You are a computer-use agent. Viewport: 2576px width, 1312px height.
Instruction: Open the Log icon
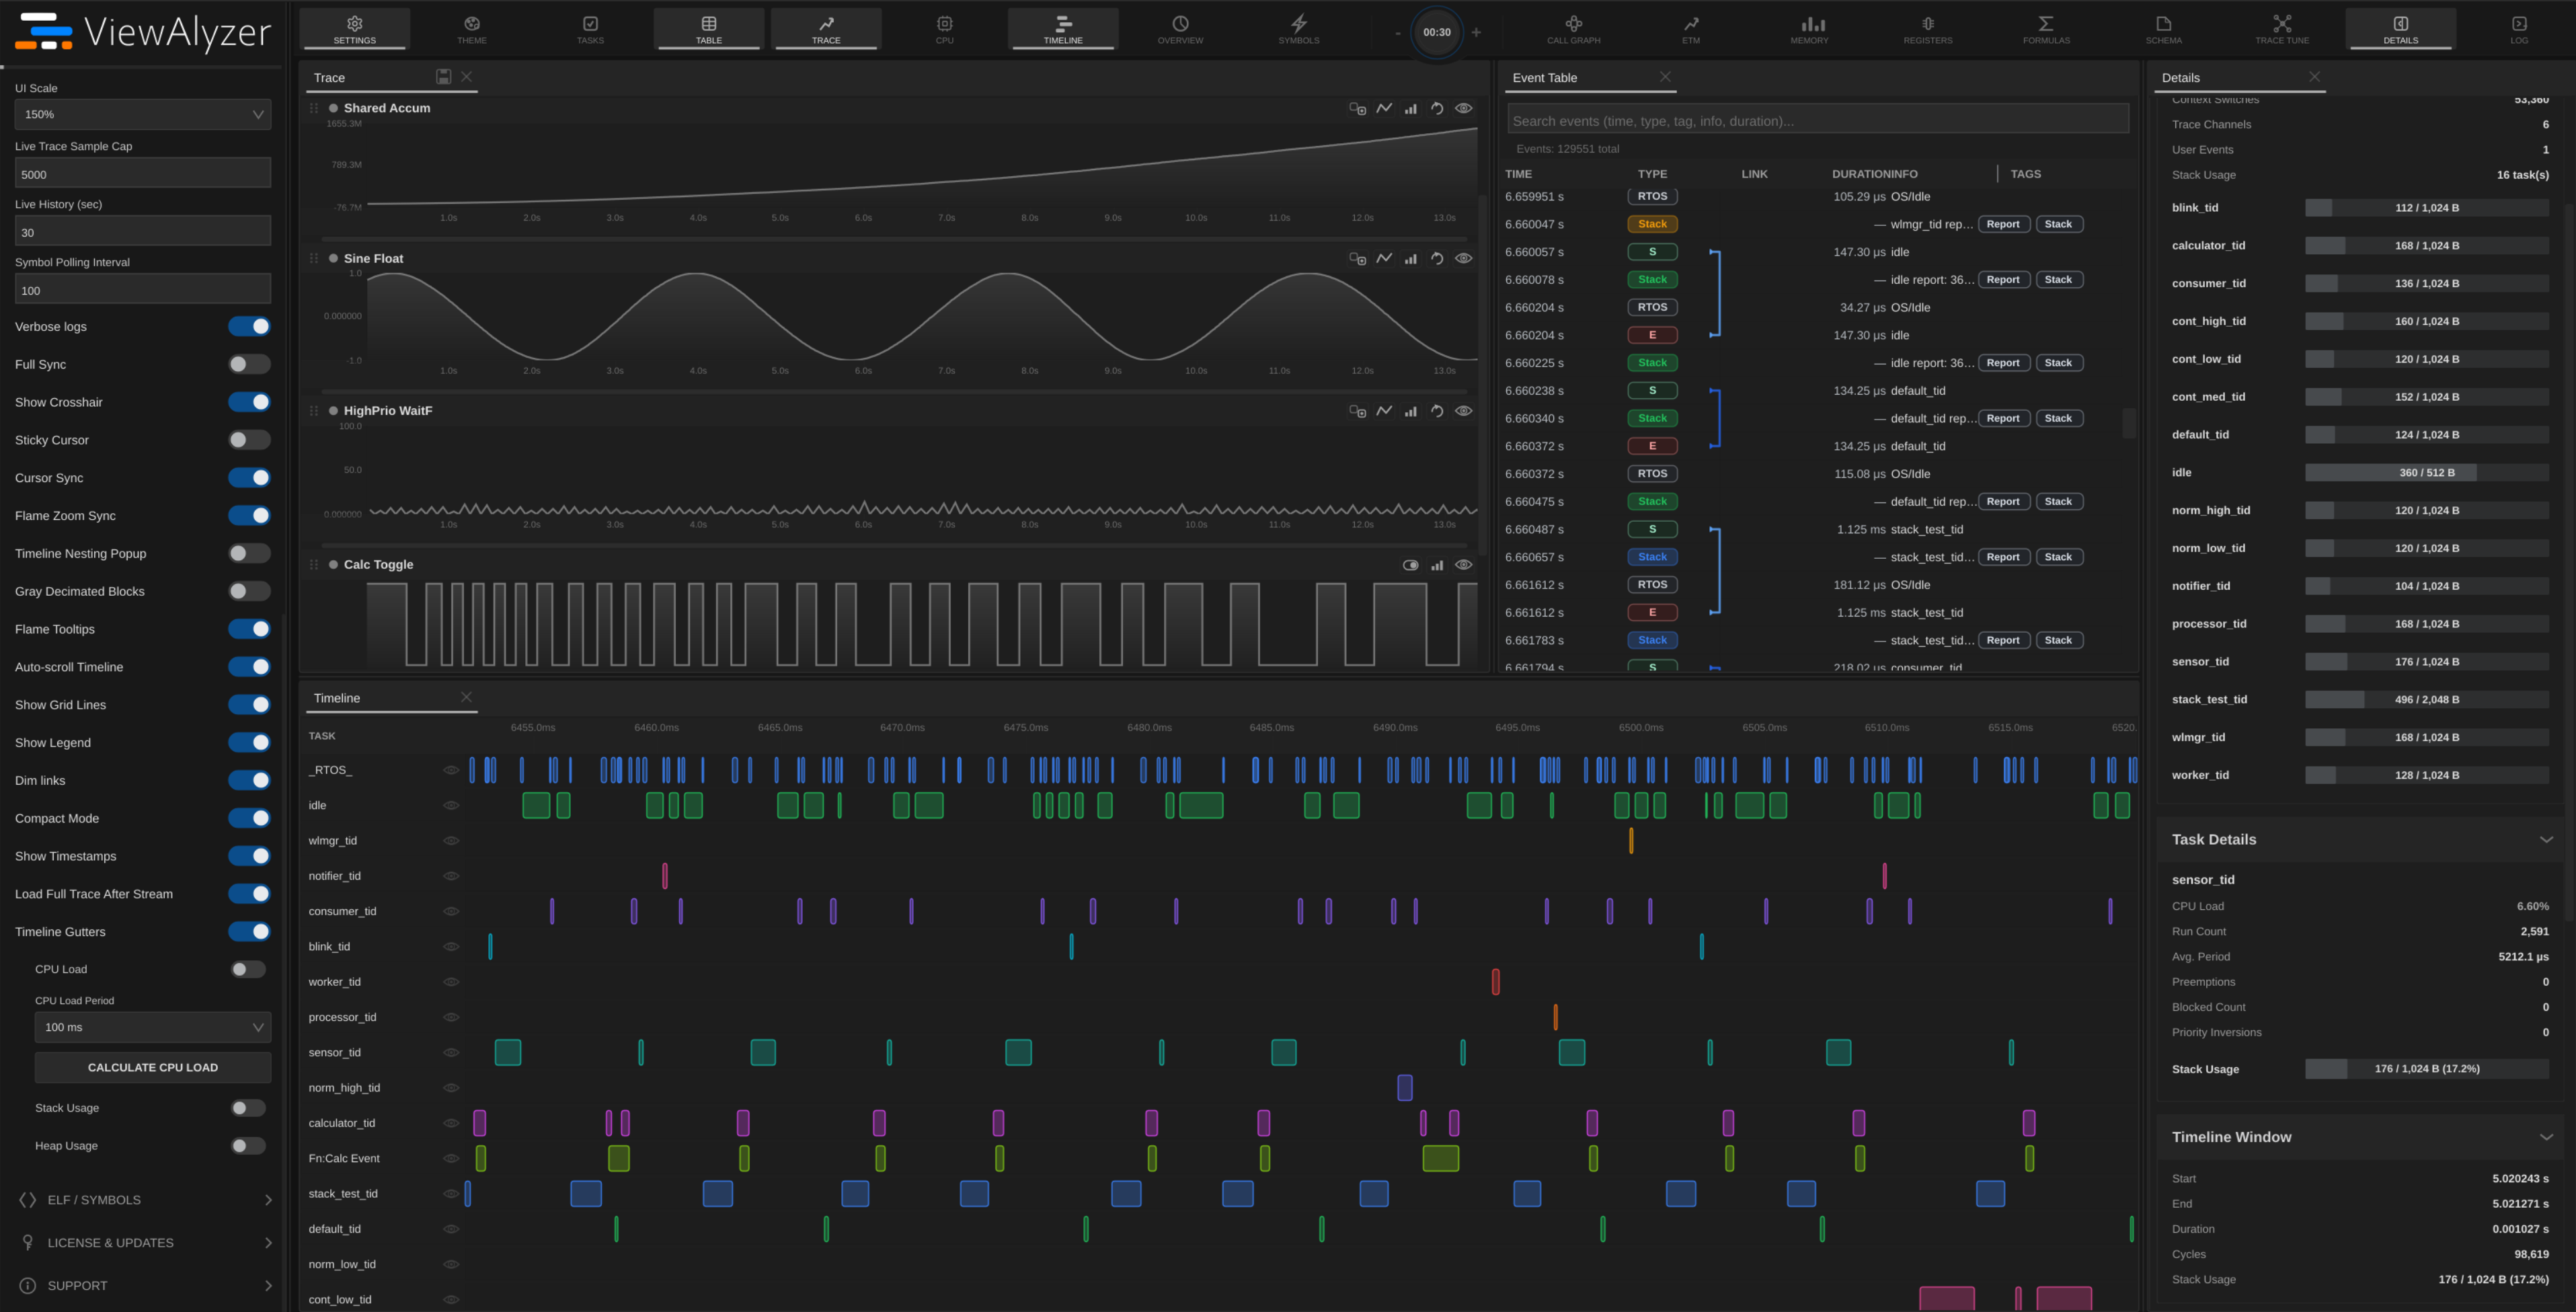(x=2519, y=28)
